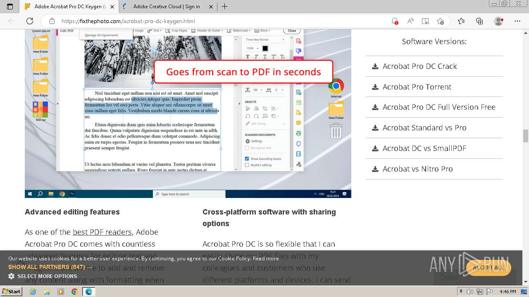Open a new browser tab

[224, 7]
